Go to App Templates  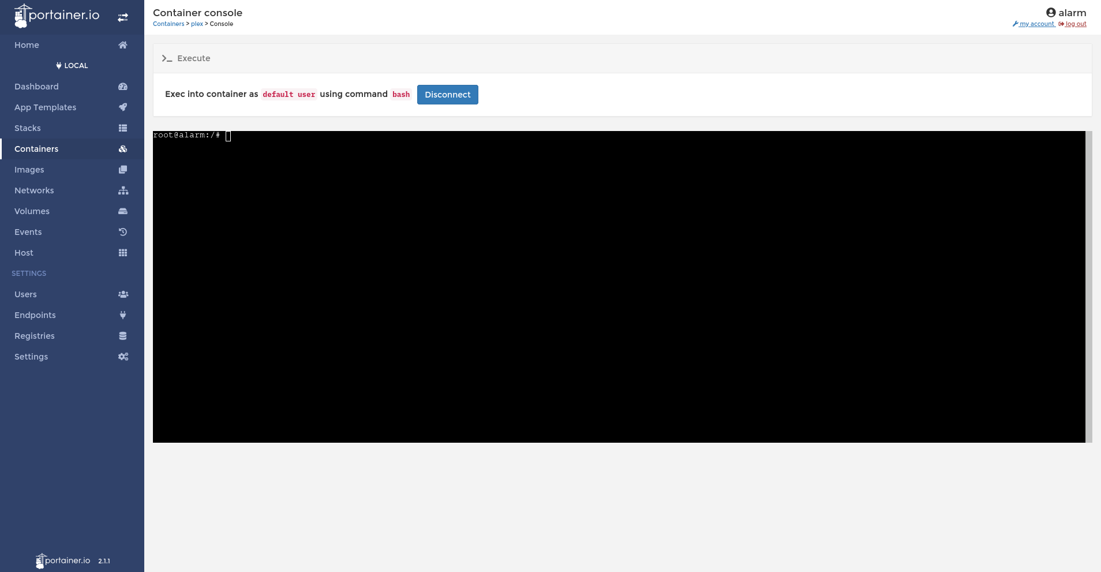[72, 107]
